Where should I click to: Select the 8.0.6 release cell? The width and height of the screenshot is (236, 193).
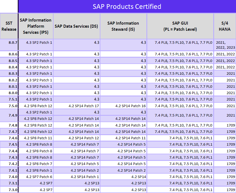tap(9, 54)
